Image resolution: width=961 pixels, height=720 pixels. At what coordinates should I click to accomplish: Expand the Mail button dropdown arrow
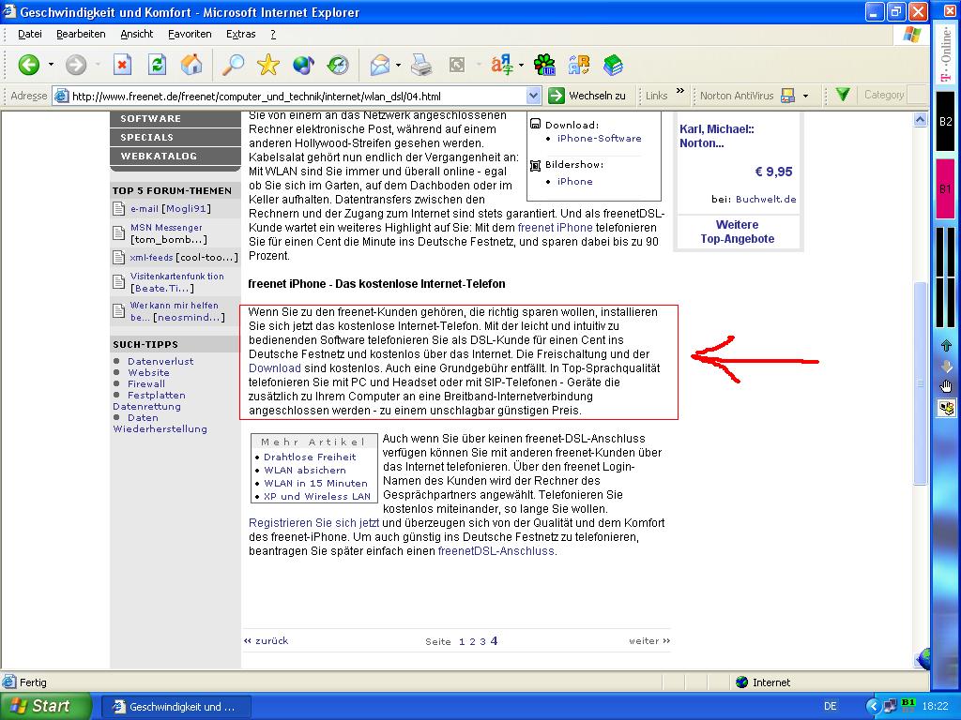pos(398,65)
